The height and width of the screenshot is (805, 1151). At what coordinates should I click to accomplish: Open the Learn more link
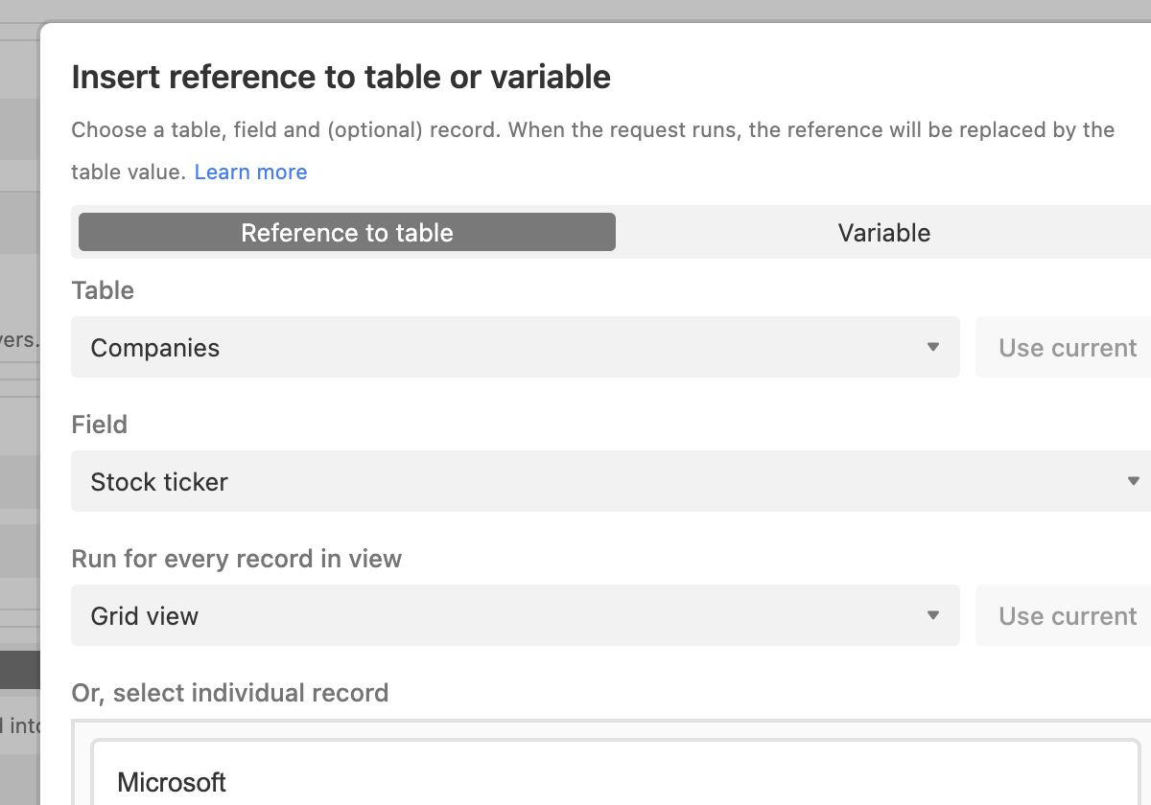pos(250,172)
